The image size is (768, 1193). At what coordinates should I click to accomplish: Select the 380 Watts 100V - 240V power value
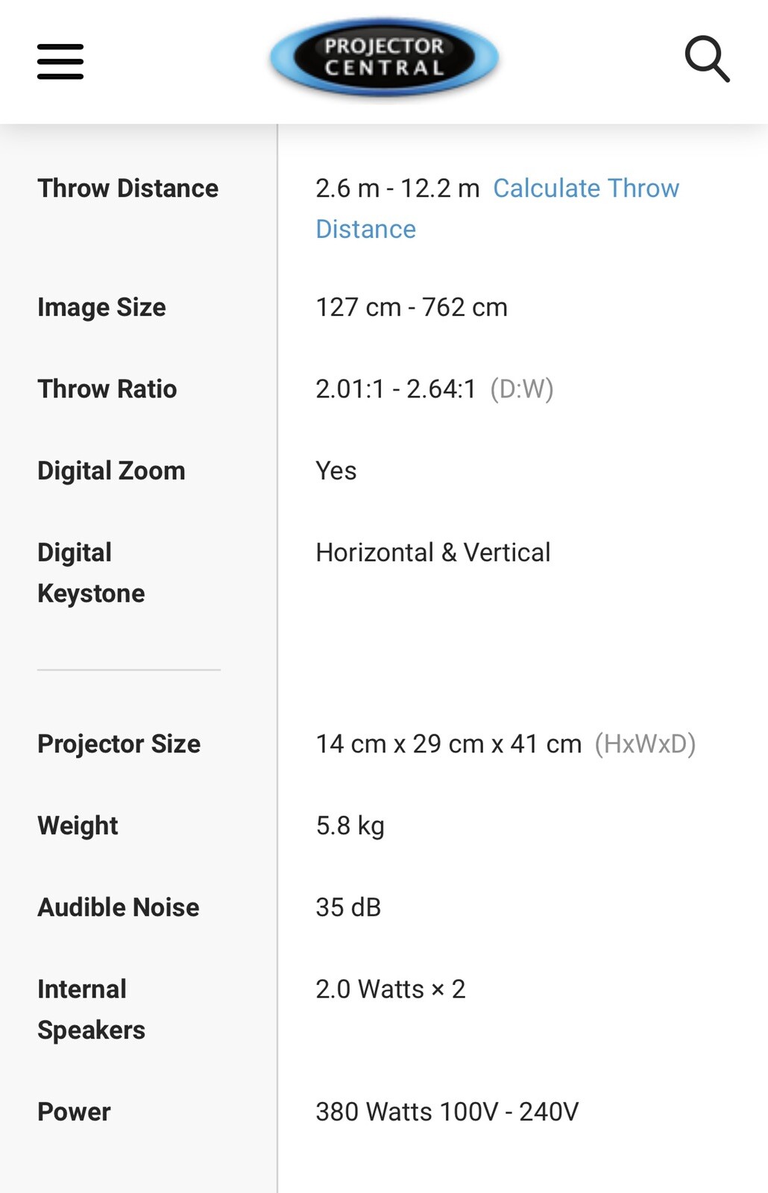point(447,1112)
